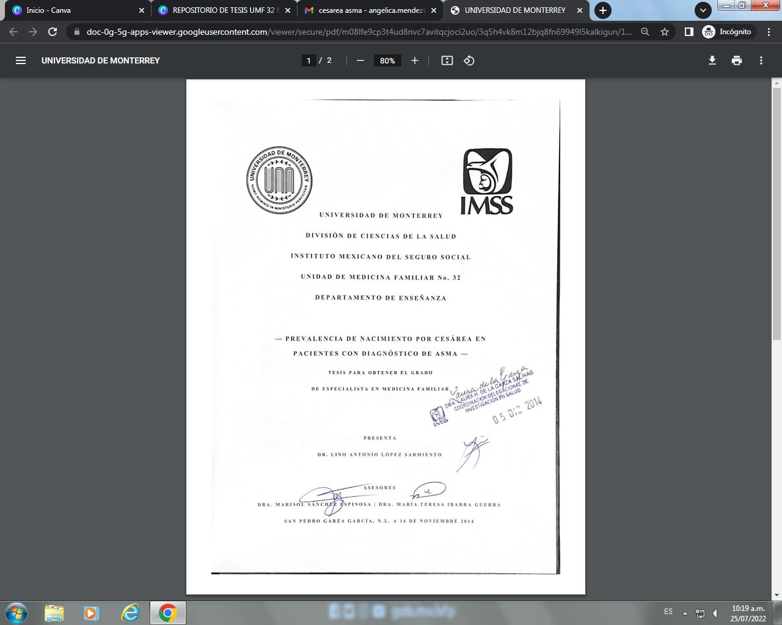Viewport: 782px width, 625px height.
Task: Expand the tab search dropdown
Action: pos(703,10)
